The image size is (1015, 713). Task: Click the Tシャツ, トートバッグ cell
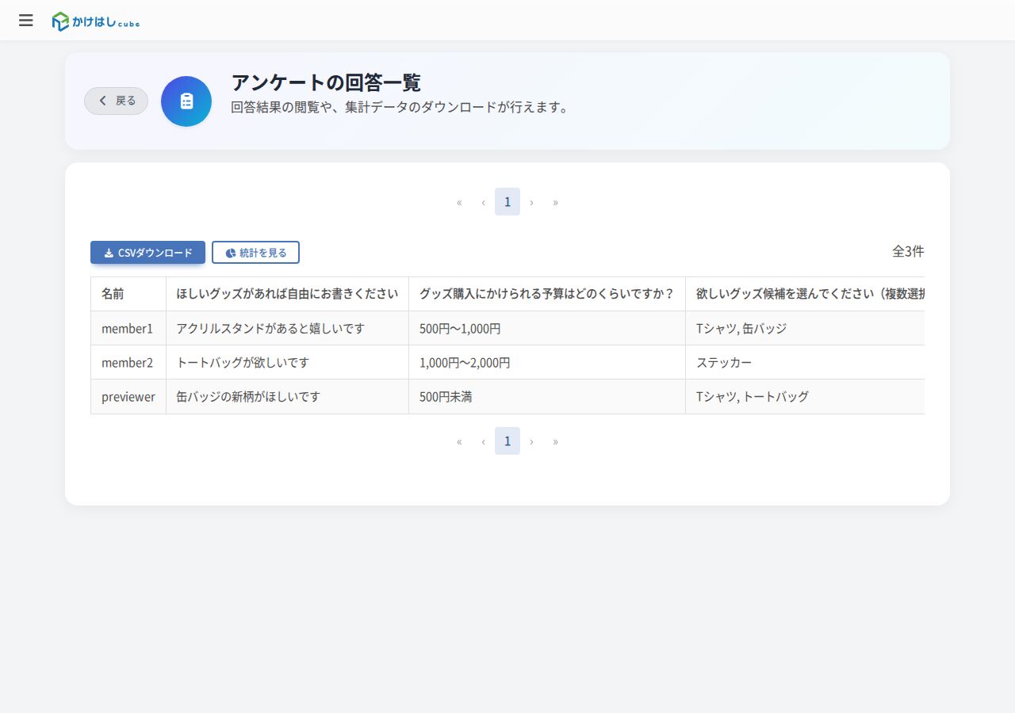pyautogui.click(x=806, y=396)
